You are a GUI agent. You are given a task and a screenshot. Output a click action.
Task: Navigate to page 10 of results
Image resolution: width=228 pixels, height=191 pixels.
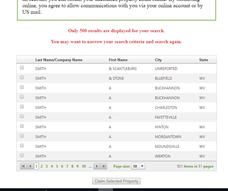pyautogui.click(x=83, y=166)
